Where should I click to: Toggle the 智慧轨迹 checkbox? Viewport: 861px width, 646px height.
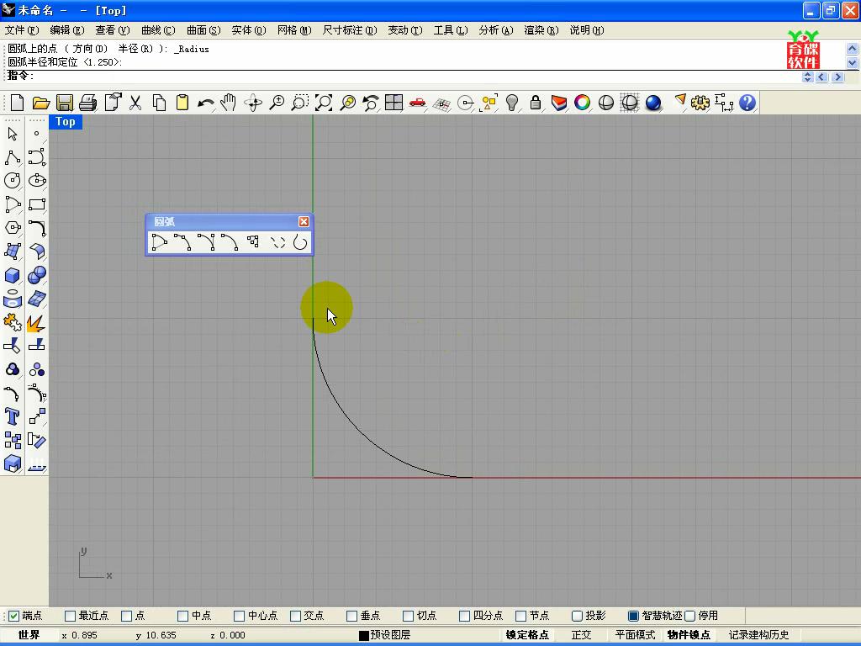coord(634,616)
